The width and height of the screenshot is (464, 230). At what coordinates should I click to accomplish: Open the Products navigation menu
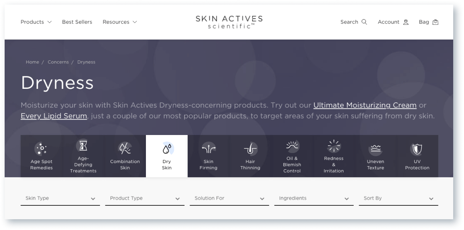(36, 22)
